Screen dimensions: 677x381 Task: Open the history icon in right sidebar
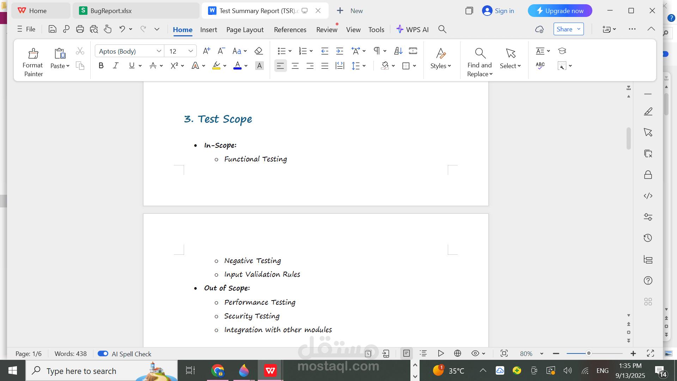coord(648,238)
